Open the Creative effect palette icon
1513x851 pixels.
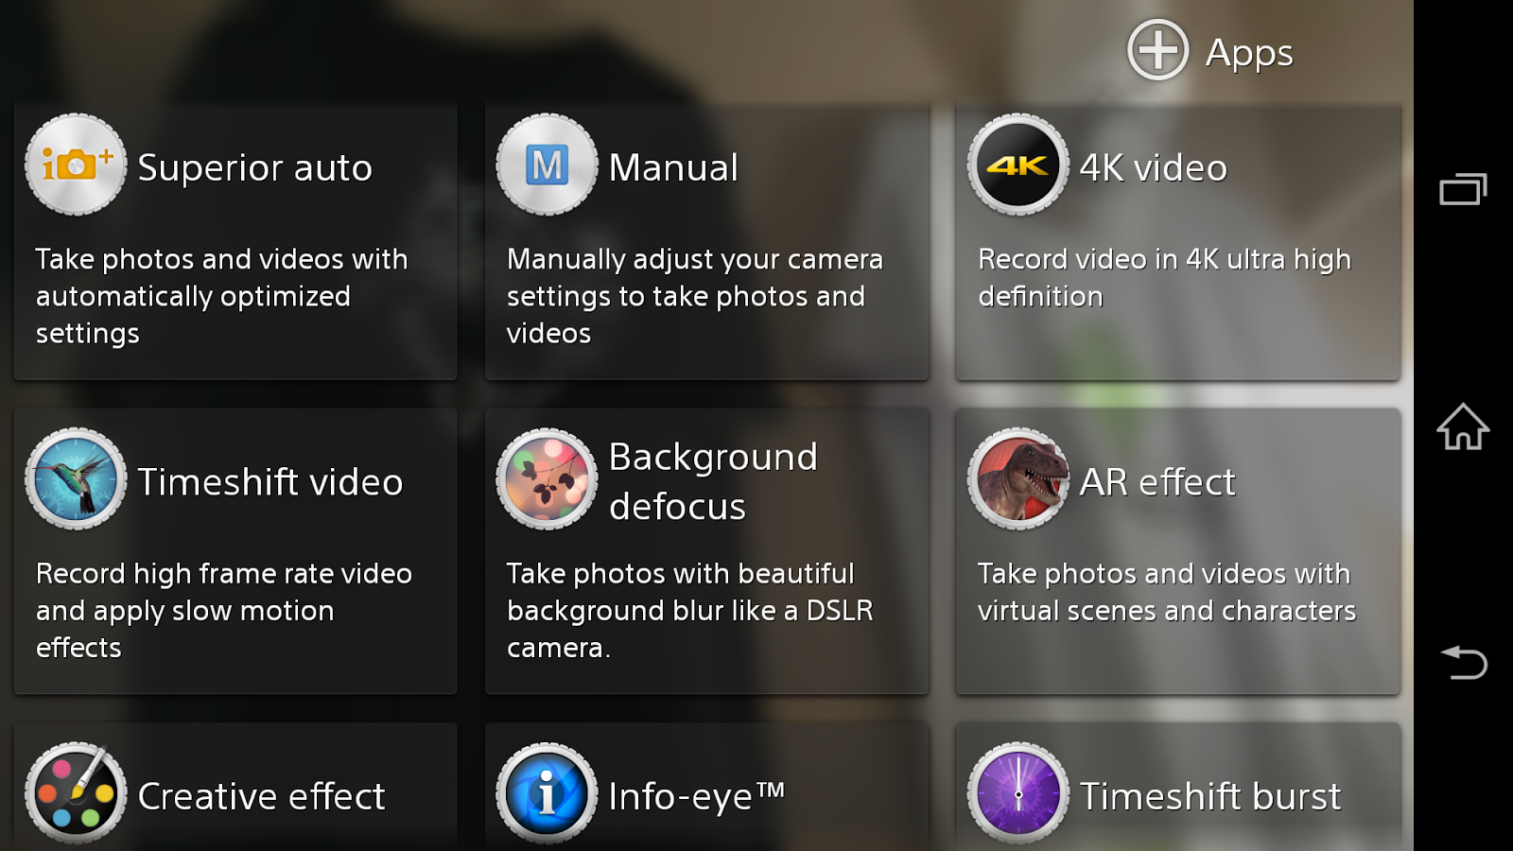[x=76, y=792]
